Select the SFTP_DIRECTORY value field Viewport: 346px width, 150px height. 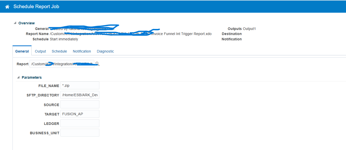pyautogui.click(x=79, y=95)
